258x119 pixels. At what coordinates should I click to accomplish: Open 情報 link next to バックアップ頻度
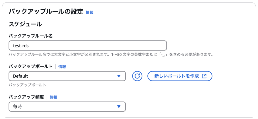point(53,97)
